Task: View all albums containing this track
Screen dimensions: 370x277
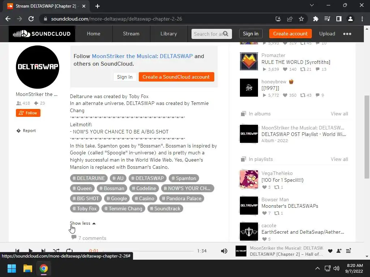Action: tap(339, 114)
